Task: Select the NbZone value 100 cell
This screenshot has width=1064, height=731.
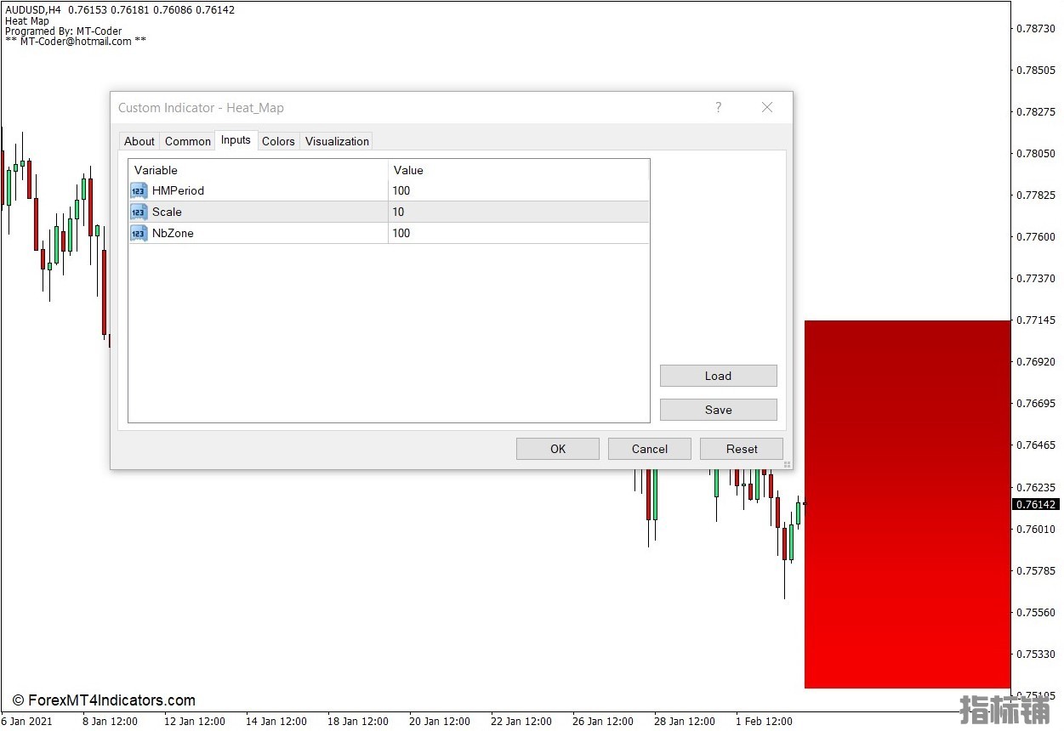Action: (x=519, y=233)
